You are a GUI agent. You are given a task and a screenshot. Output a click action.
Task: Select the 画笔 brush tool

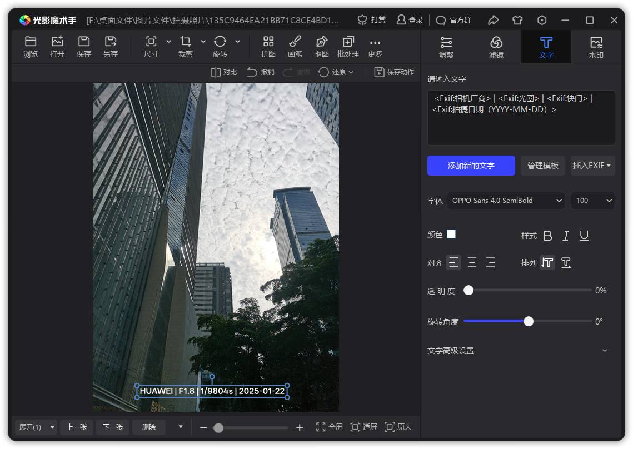(295, 47)
